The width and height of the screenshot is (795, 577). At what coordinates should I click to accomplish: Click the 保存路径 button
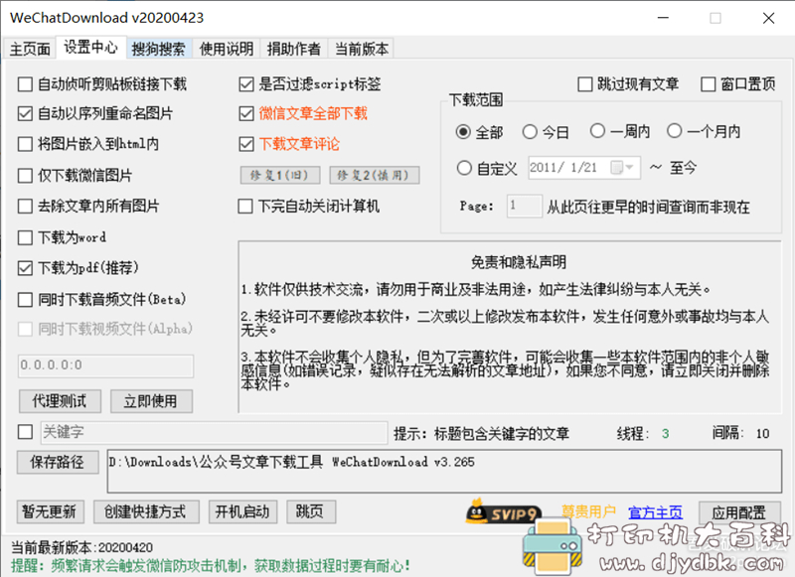point(58,462)
